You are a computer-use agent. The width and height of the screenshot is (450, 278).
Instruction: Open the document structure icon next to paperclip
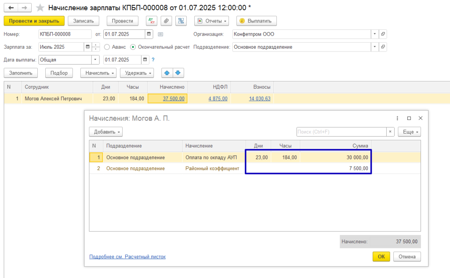181,21
